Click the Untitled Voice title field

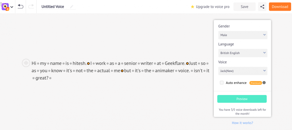pos(53,7)
